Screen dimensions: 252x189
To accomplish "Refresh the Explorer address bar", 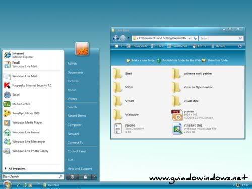I will coord(195,38).
